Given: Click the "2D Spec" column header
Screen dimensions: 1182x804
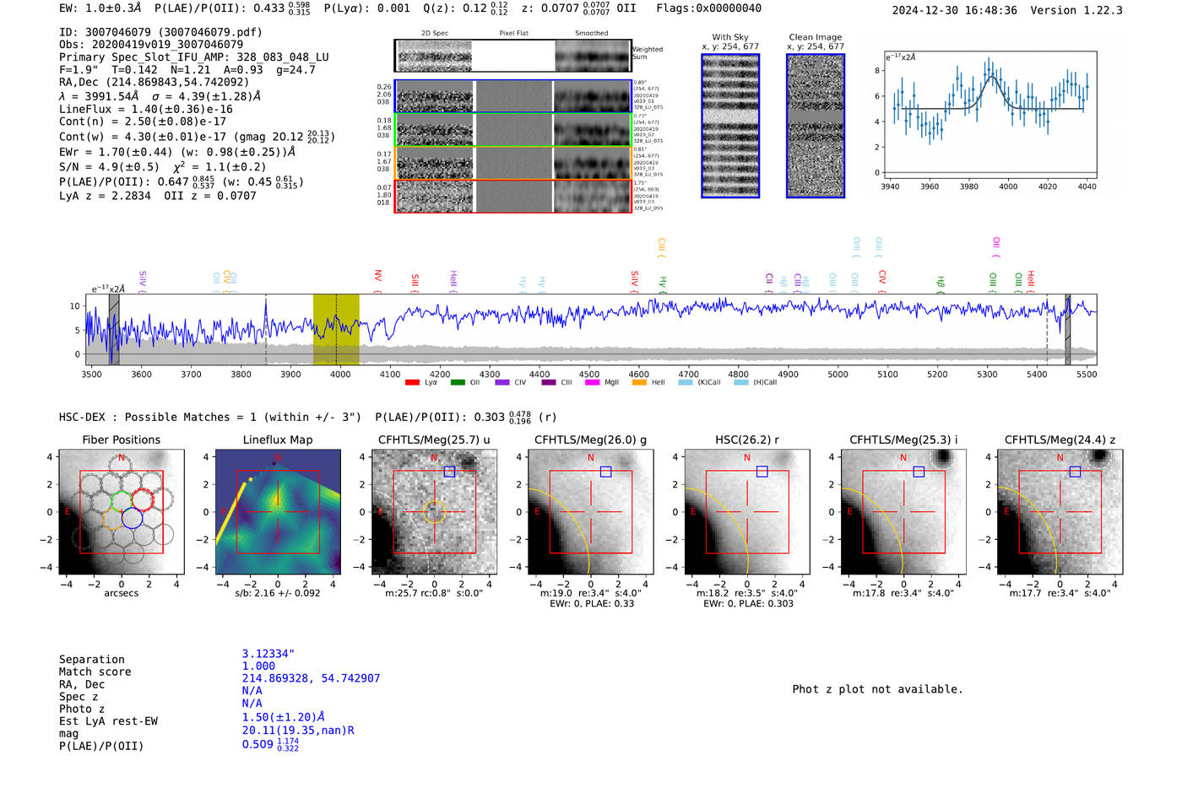Looking at the screenshot, I should tap(435, 34).
